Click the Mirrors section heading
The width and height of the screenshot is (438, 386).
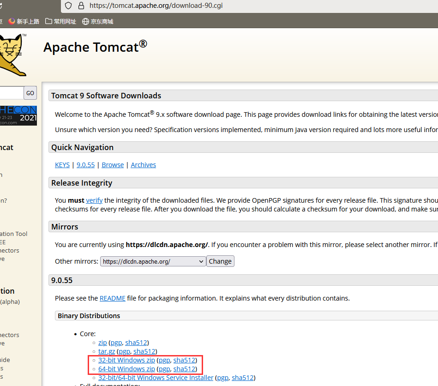[65, 227]
